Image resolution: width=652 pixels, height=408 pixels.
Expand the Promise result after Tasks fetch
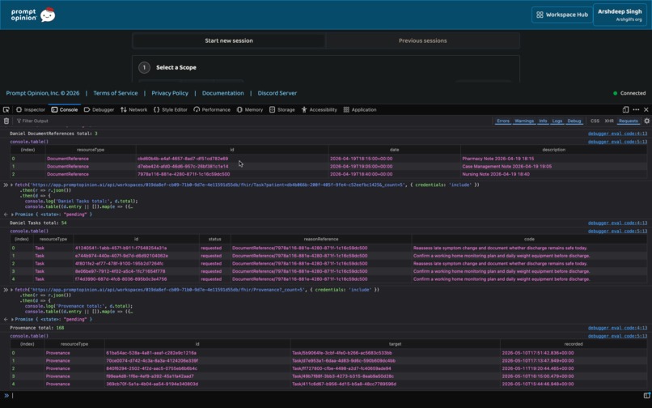[11, 215]
